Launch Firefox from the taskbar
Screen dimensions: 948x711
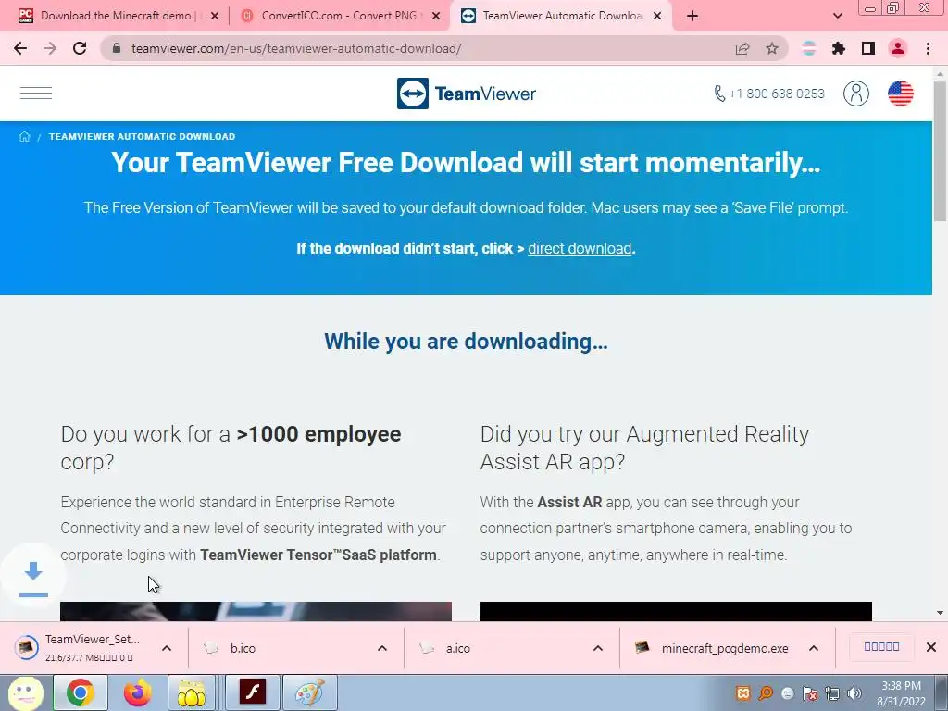tap(137, 692)
